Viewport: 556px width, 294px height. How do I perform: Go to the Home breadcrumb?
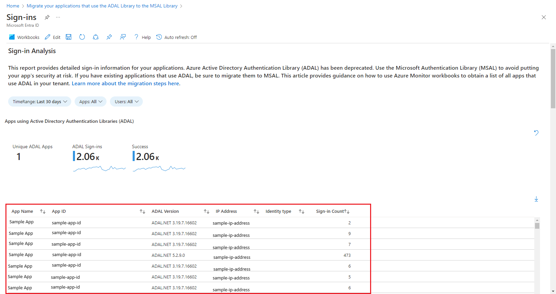click(x=13, y=6)
